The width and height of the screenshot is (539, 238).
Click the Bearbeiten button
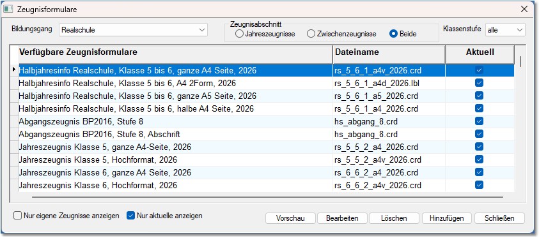tap(342, 218)
